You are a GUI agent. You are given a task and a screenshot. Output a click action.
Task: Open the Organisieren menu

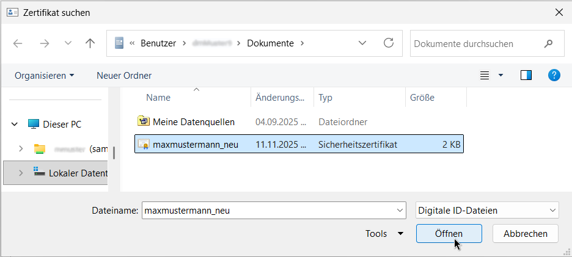point(44,76)
